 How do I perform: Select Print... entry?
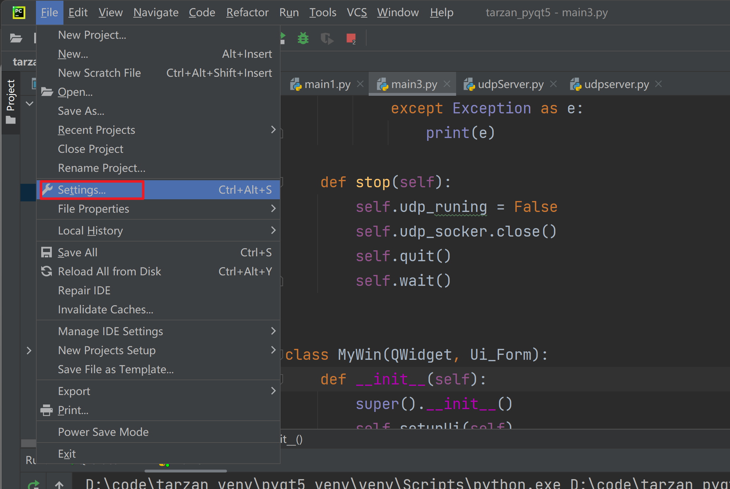tap(158, 410)
